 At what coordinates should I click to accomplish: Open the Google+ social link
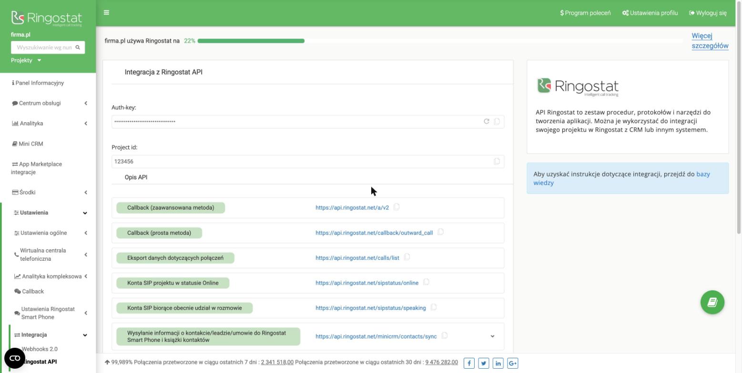click(x=513, y=363)
